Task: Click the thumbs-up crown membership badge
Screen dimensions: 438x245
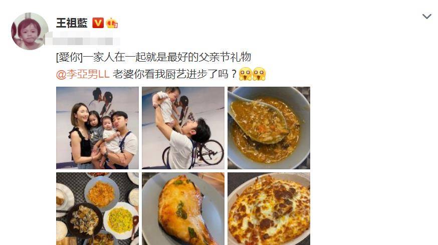Action: tap(112, 23)
